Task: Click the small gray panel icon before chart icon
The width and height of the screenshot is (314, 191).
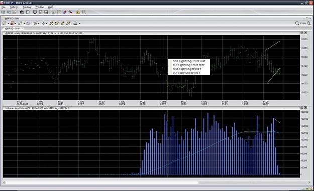Action: coord(53,12)
